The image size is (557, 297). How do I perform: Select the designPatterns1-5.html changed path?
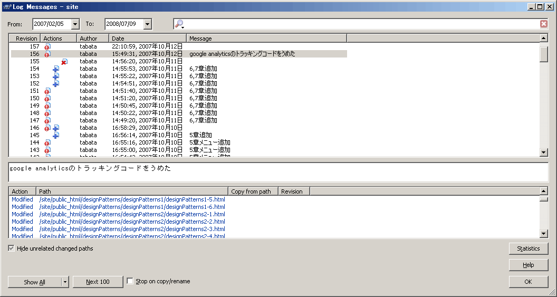[132, 199]
